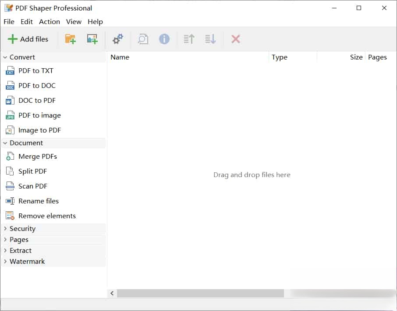397x311 pixels.
Task: Open the View menu
Action: click(74, 22)
